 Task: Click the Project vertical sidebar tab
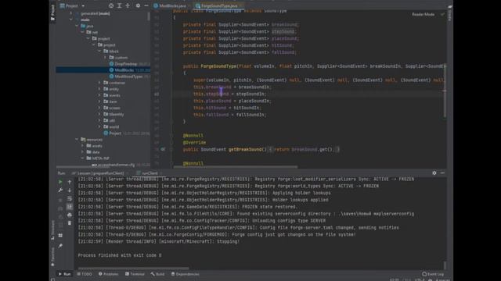pyautogui.click(x=52, y=12)
